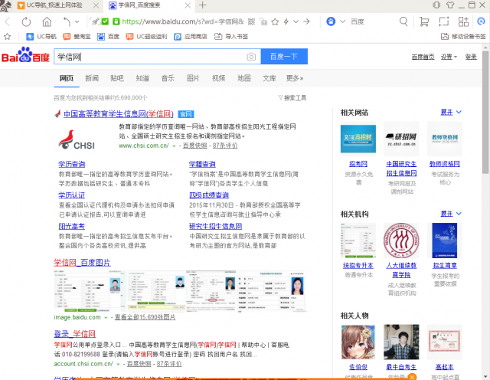Click the 导入书签 bookmark item
The image size is (490, 380).
pos(231,37)
